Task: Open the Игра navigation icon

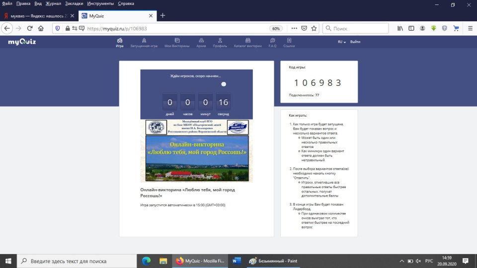Action: pyautogui.click(x=120, y=42)
